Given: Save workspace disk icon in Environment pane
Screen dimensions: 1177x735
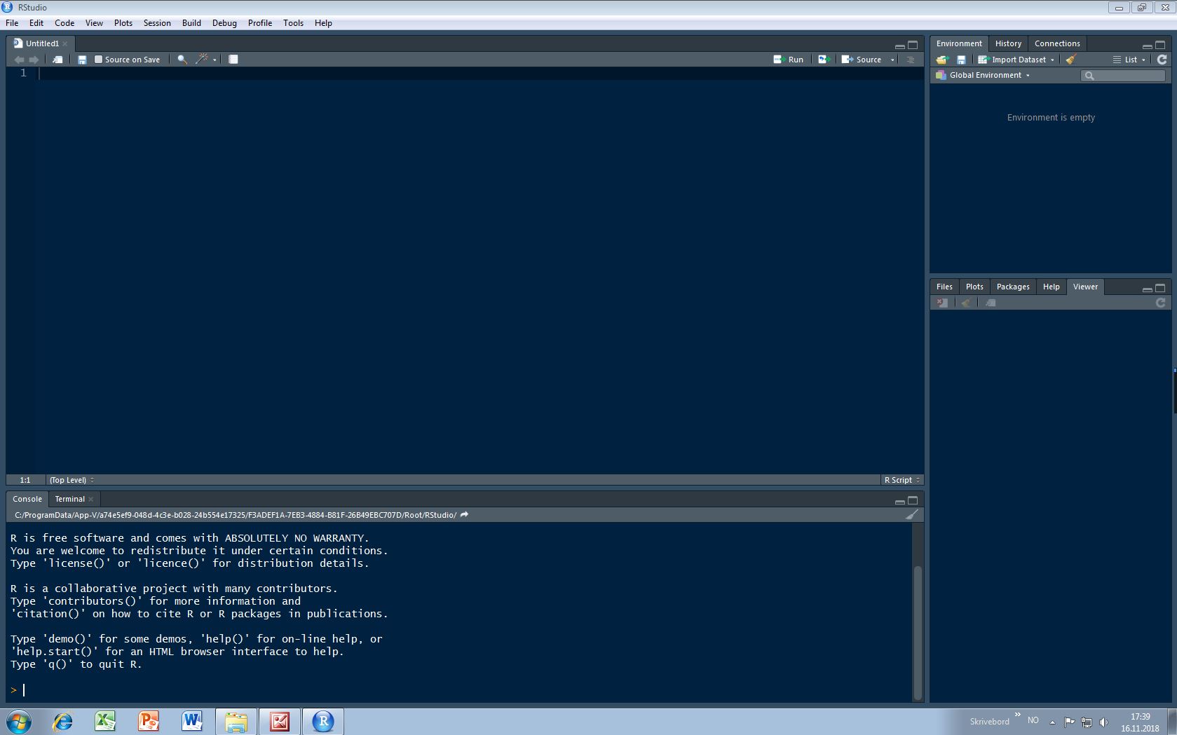Looking at the screenshot, I should (x=961, y=60).
